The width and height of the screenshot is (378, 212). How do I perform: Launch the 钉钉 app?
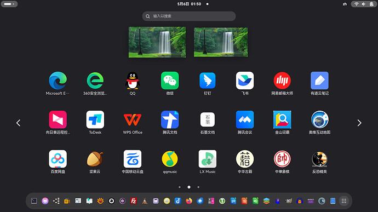click(x=207, y=81)
